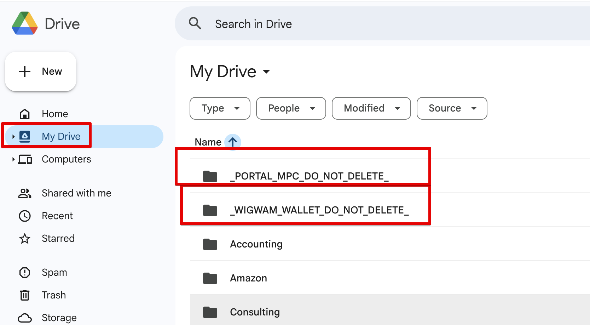This screenshot has height=325, width=590.
Task: Open the People filter dropdown
Action: (x=291, y=108)
